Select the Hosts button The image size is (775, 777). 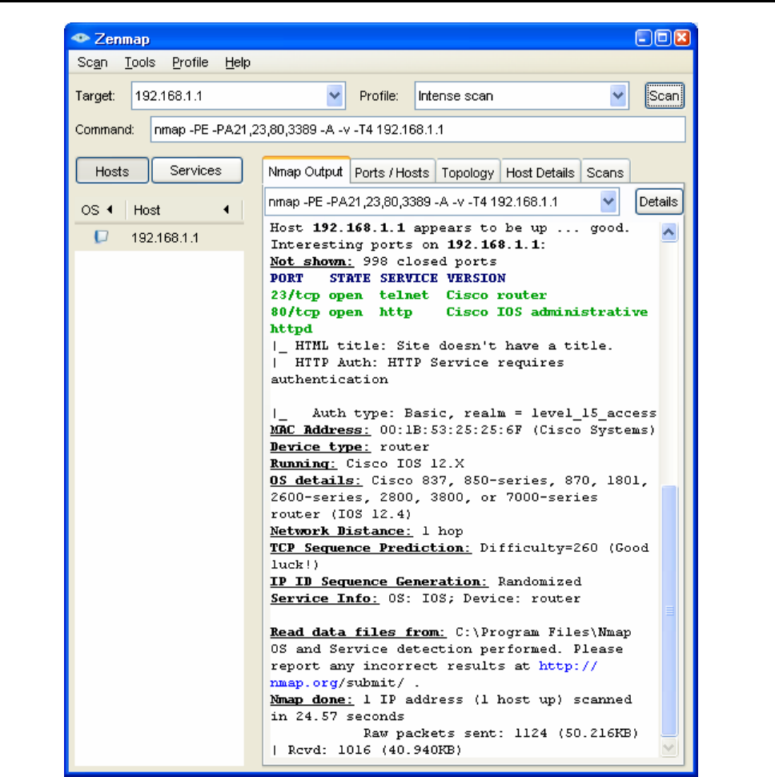(x=112, y=171)
